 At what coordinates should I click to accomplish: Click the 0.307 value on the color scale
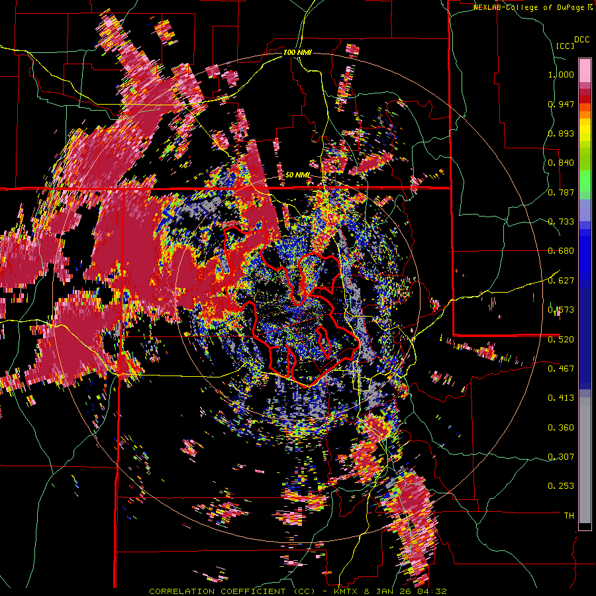pyautogui.click(x=561, y=457)
